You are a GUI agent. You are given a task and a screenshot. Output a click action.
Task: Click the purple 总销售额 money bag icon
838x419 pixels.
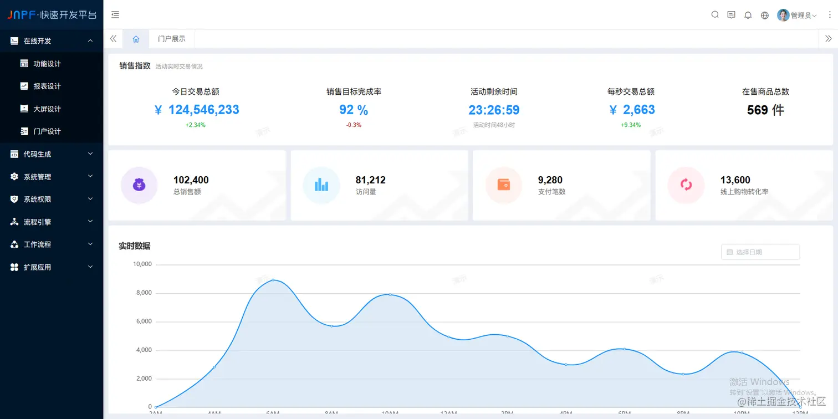coord(139,185)
